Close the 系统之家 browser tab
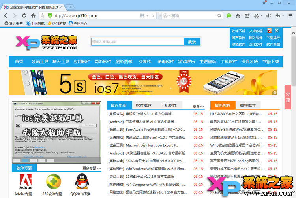Image resolution: width=296 pixels, height=198 pixels. tap(61, 7)
